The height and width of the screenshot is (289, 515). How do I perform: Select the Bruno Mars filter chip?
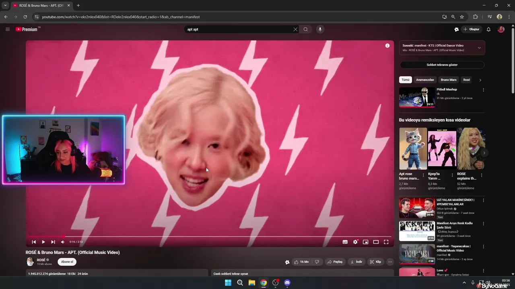449,80
